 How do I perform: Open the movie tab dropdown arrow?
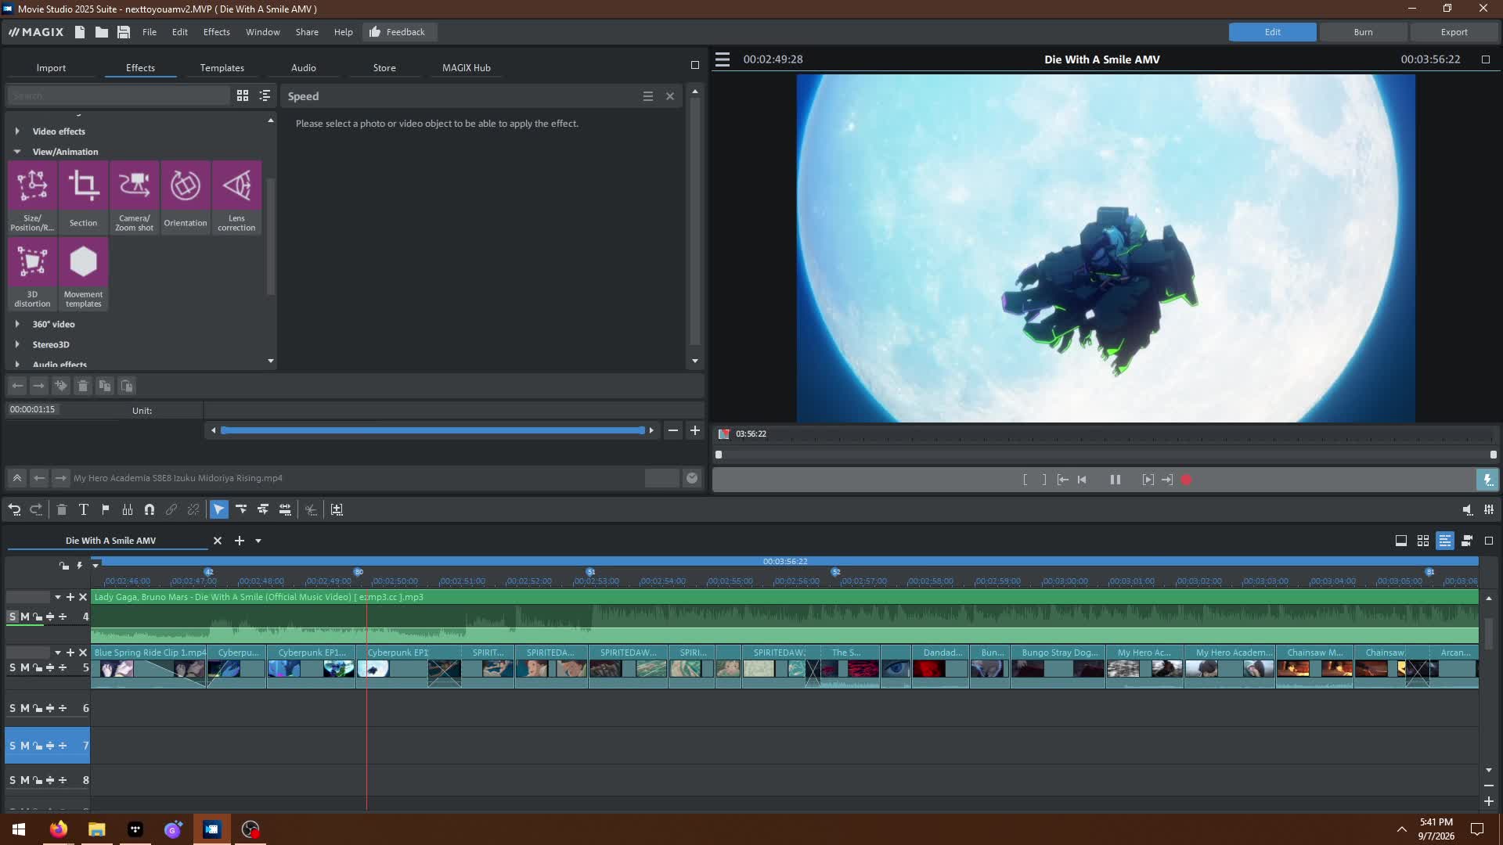[x=258, y=541]
